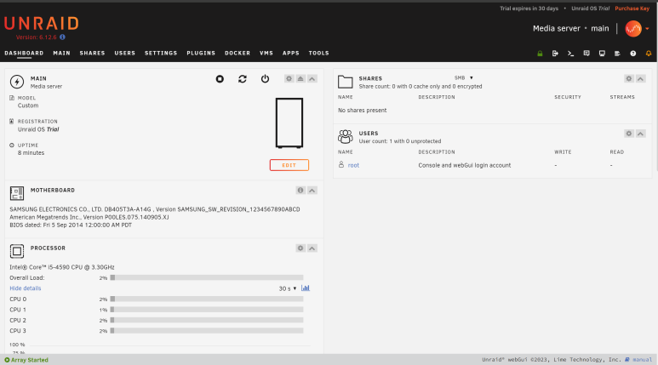Viewport: 658px width, 365px height.
Task: Click the Hide details link
Action: click(x=26, y=288)
